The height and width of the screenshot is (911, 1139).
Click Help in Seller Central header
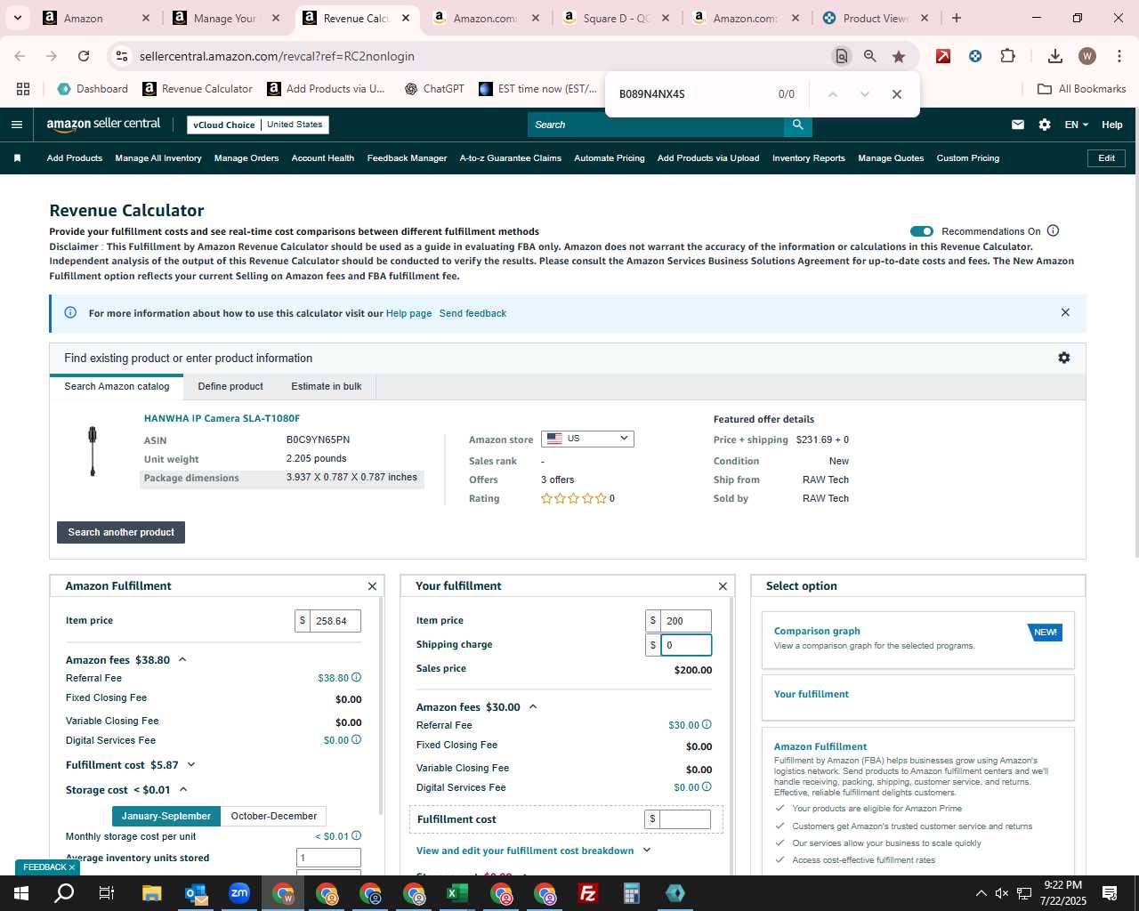(x=1112, y=125)
